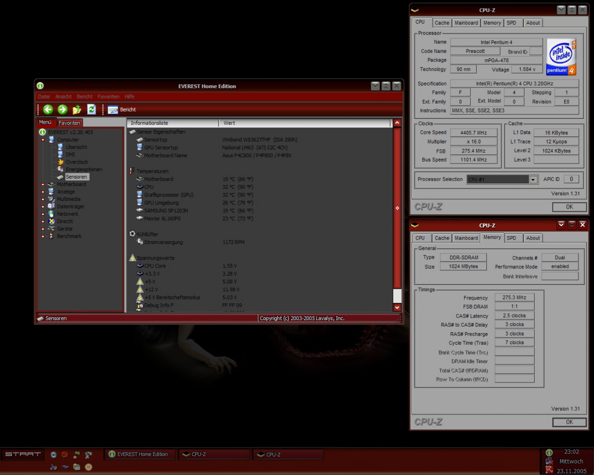This screenshot has width=594, height=475.
Task: Click the EVEREST list scrollbar down arrow
Action: click(x=397, y=307)
